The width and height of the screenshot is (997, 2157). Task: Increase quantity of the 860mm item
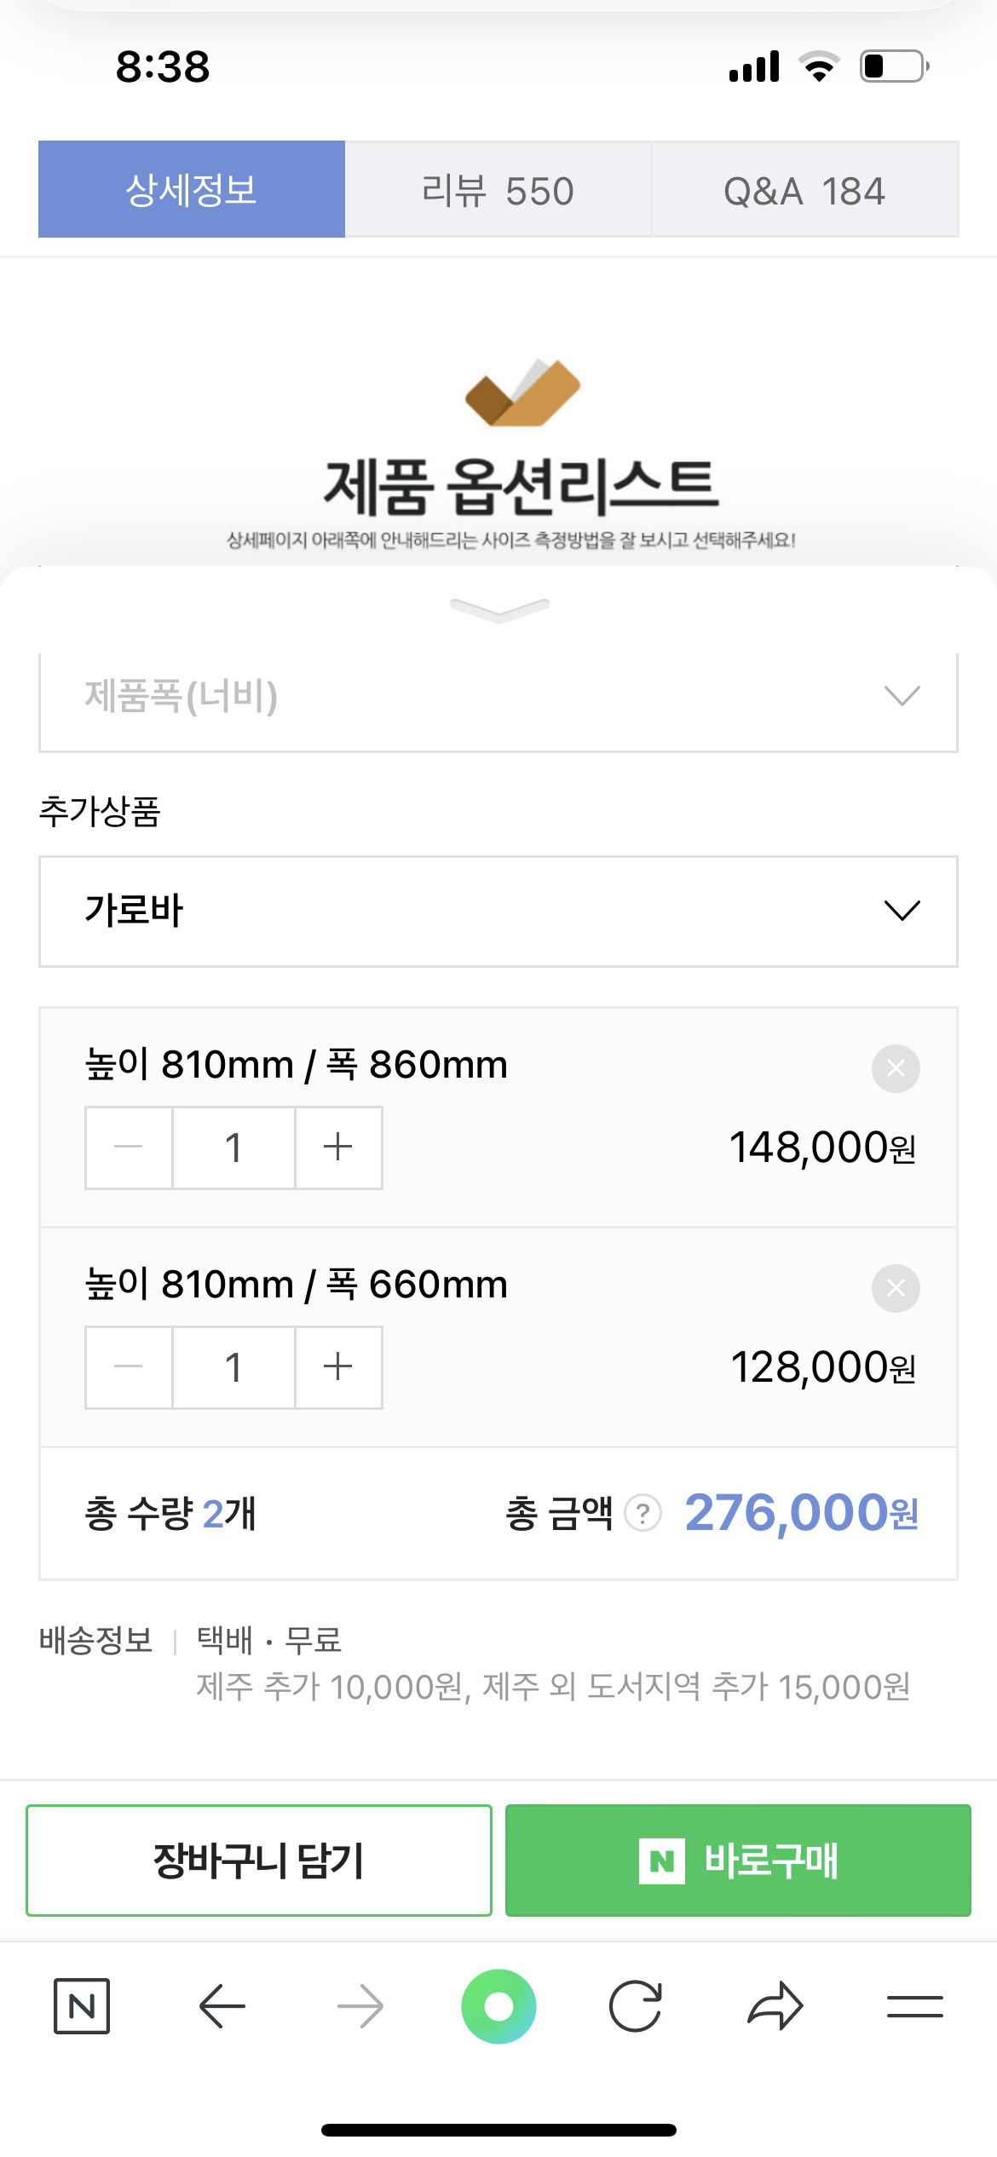[x=338, y=1148]
